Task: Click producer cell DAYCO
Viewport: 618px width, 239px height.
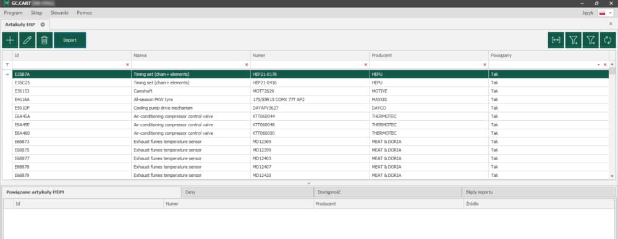Action: [429, 108]
